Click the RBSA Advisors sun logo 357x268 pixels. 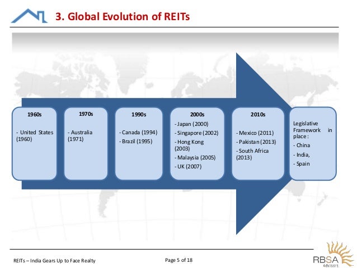(333, 254)
